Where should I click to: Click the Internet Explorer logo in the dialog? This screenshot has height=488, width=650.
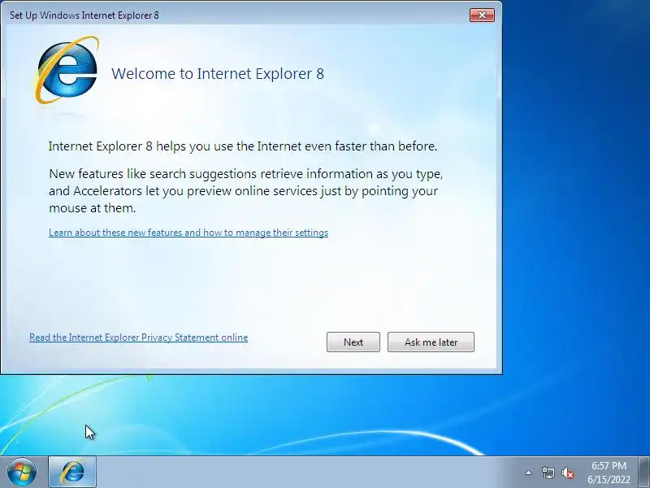click(x=67, y=70)
